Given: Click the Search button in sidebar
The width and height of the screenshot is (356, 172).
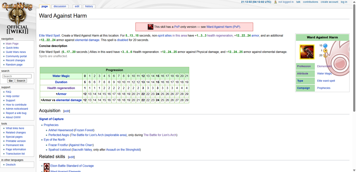Looking at the screenshot, I should (x=21, y=81).
